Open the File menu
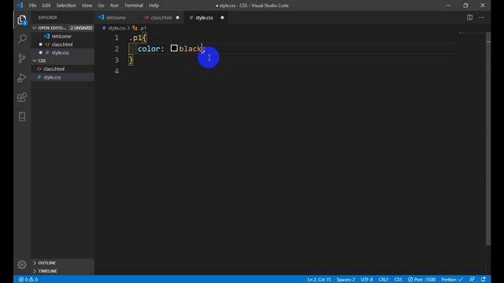This screenshot has width=504, height=283. 32,6
